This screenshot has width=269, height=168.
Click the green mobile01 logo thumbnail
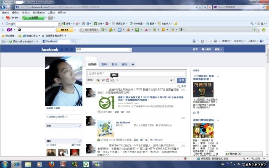[x=106, y=102]
